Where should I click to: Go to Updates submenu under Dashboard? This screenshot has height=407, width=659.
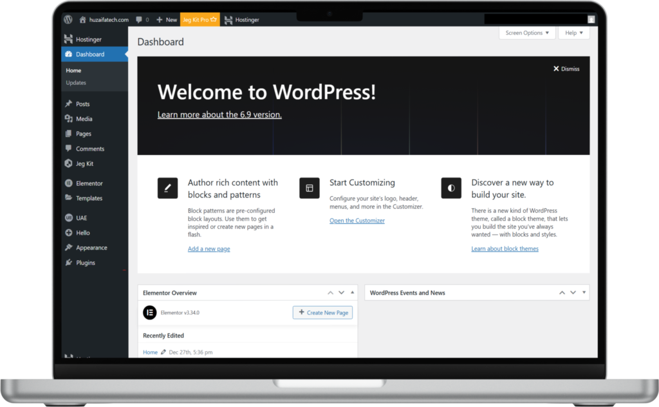(76, 83)
